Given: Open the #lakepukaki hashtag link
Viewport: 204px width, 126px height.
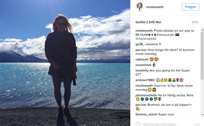Looking at the screenshot, I should (x=165, y=35).
